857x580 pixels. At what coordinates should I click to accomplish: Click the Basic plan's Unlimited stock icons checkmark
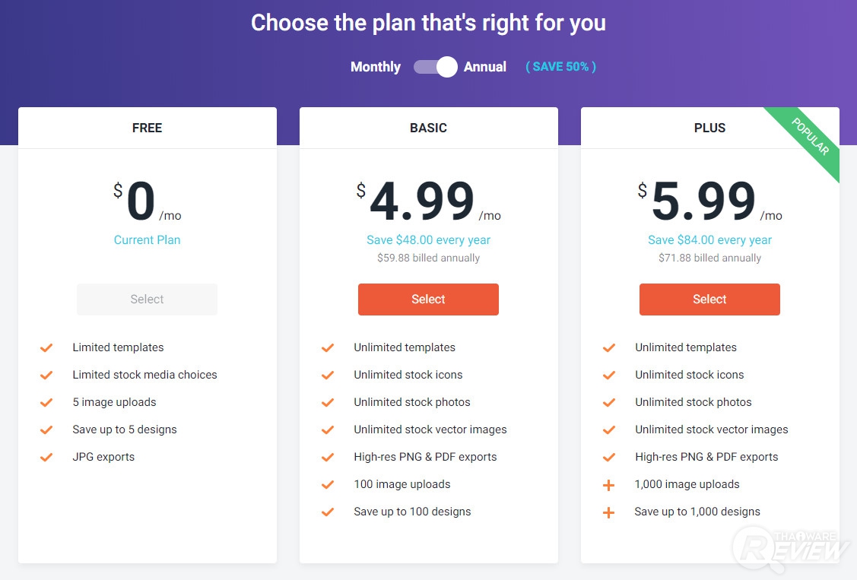(x=328, y=375)
